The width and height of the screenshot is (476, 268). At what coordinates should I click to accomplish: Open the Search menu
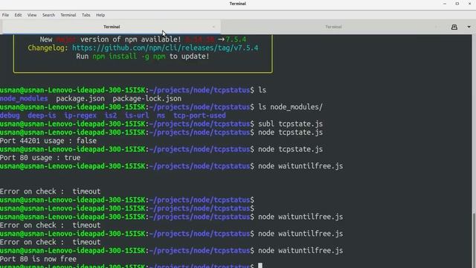(x=48, y=15)
